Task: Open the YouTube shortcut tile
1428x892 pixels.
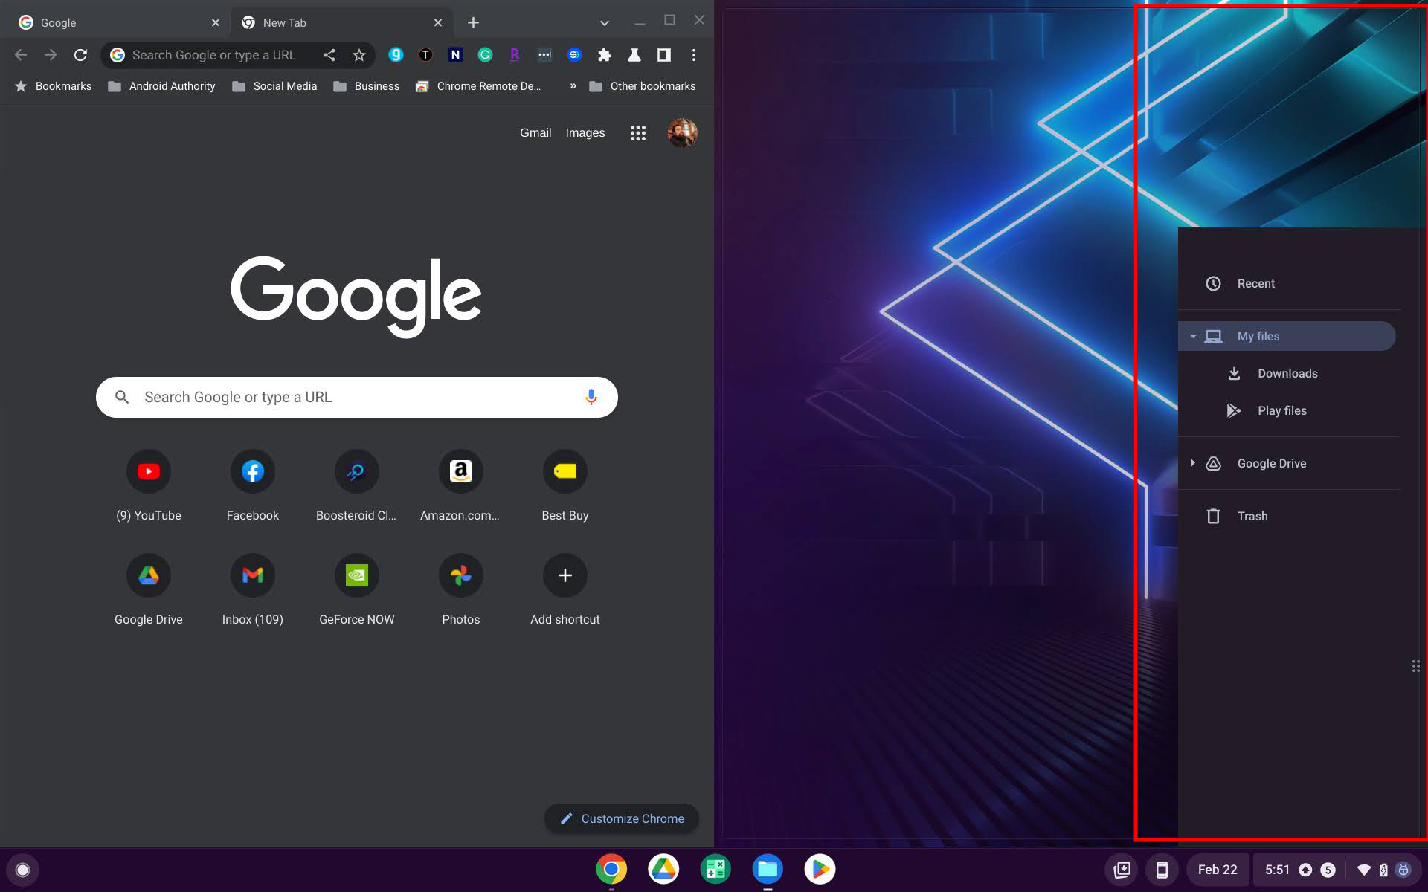Action: click(x=149, y=472)
